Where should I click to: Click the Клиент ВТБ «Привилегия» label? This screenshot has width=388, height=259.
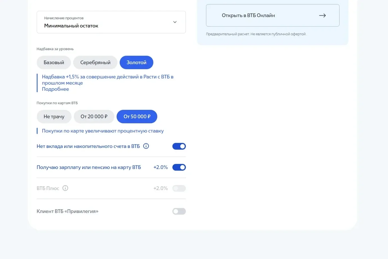coord(68,211)
